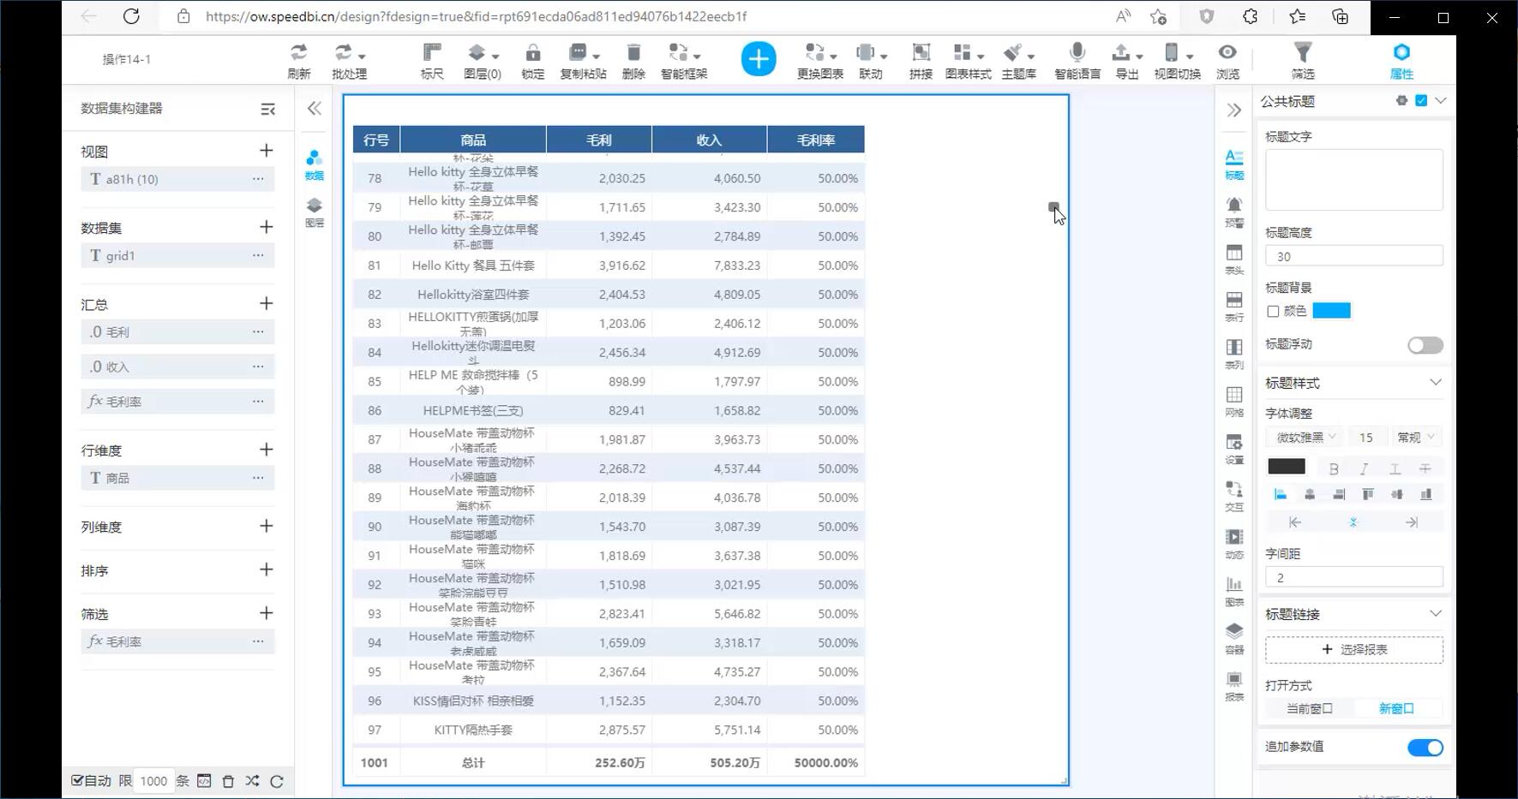
Task: Click the 选择报表 button
Action: tap(1353, 650)
